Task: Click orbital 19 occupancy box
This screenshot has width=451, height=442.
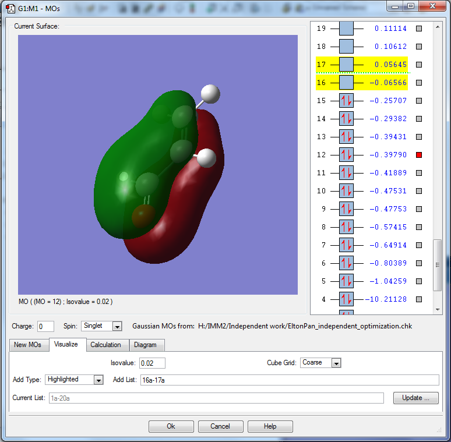Action: click(346, 29)
